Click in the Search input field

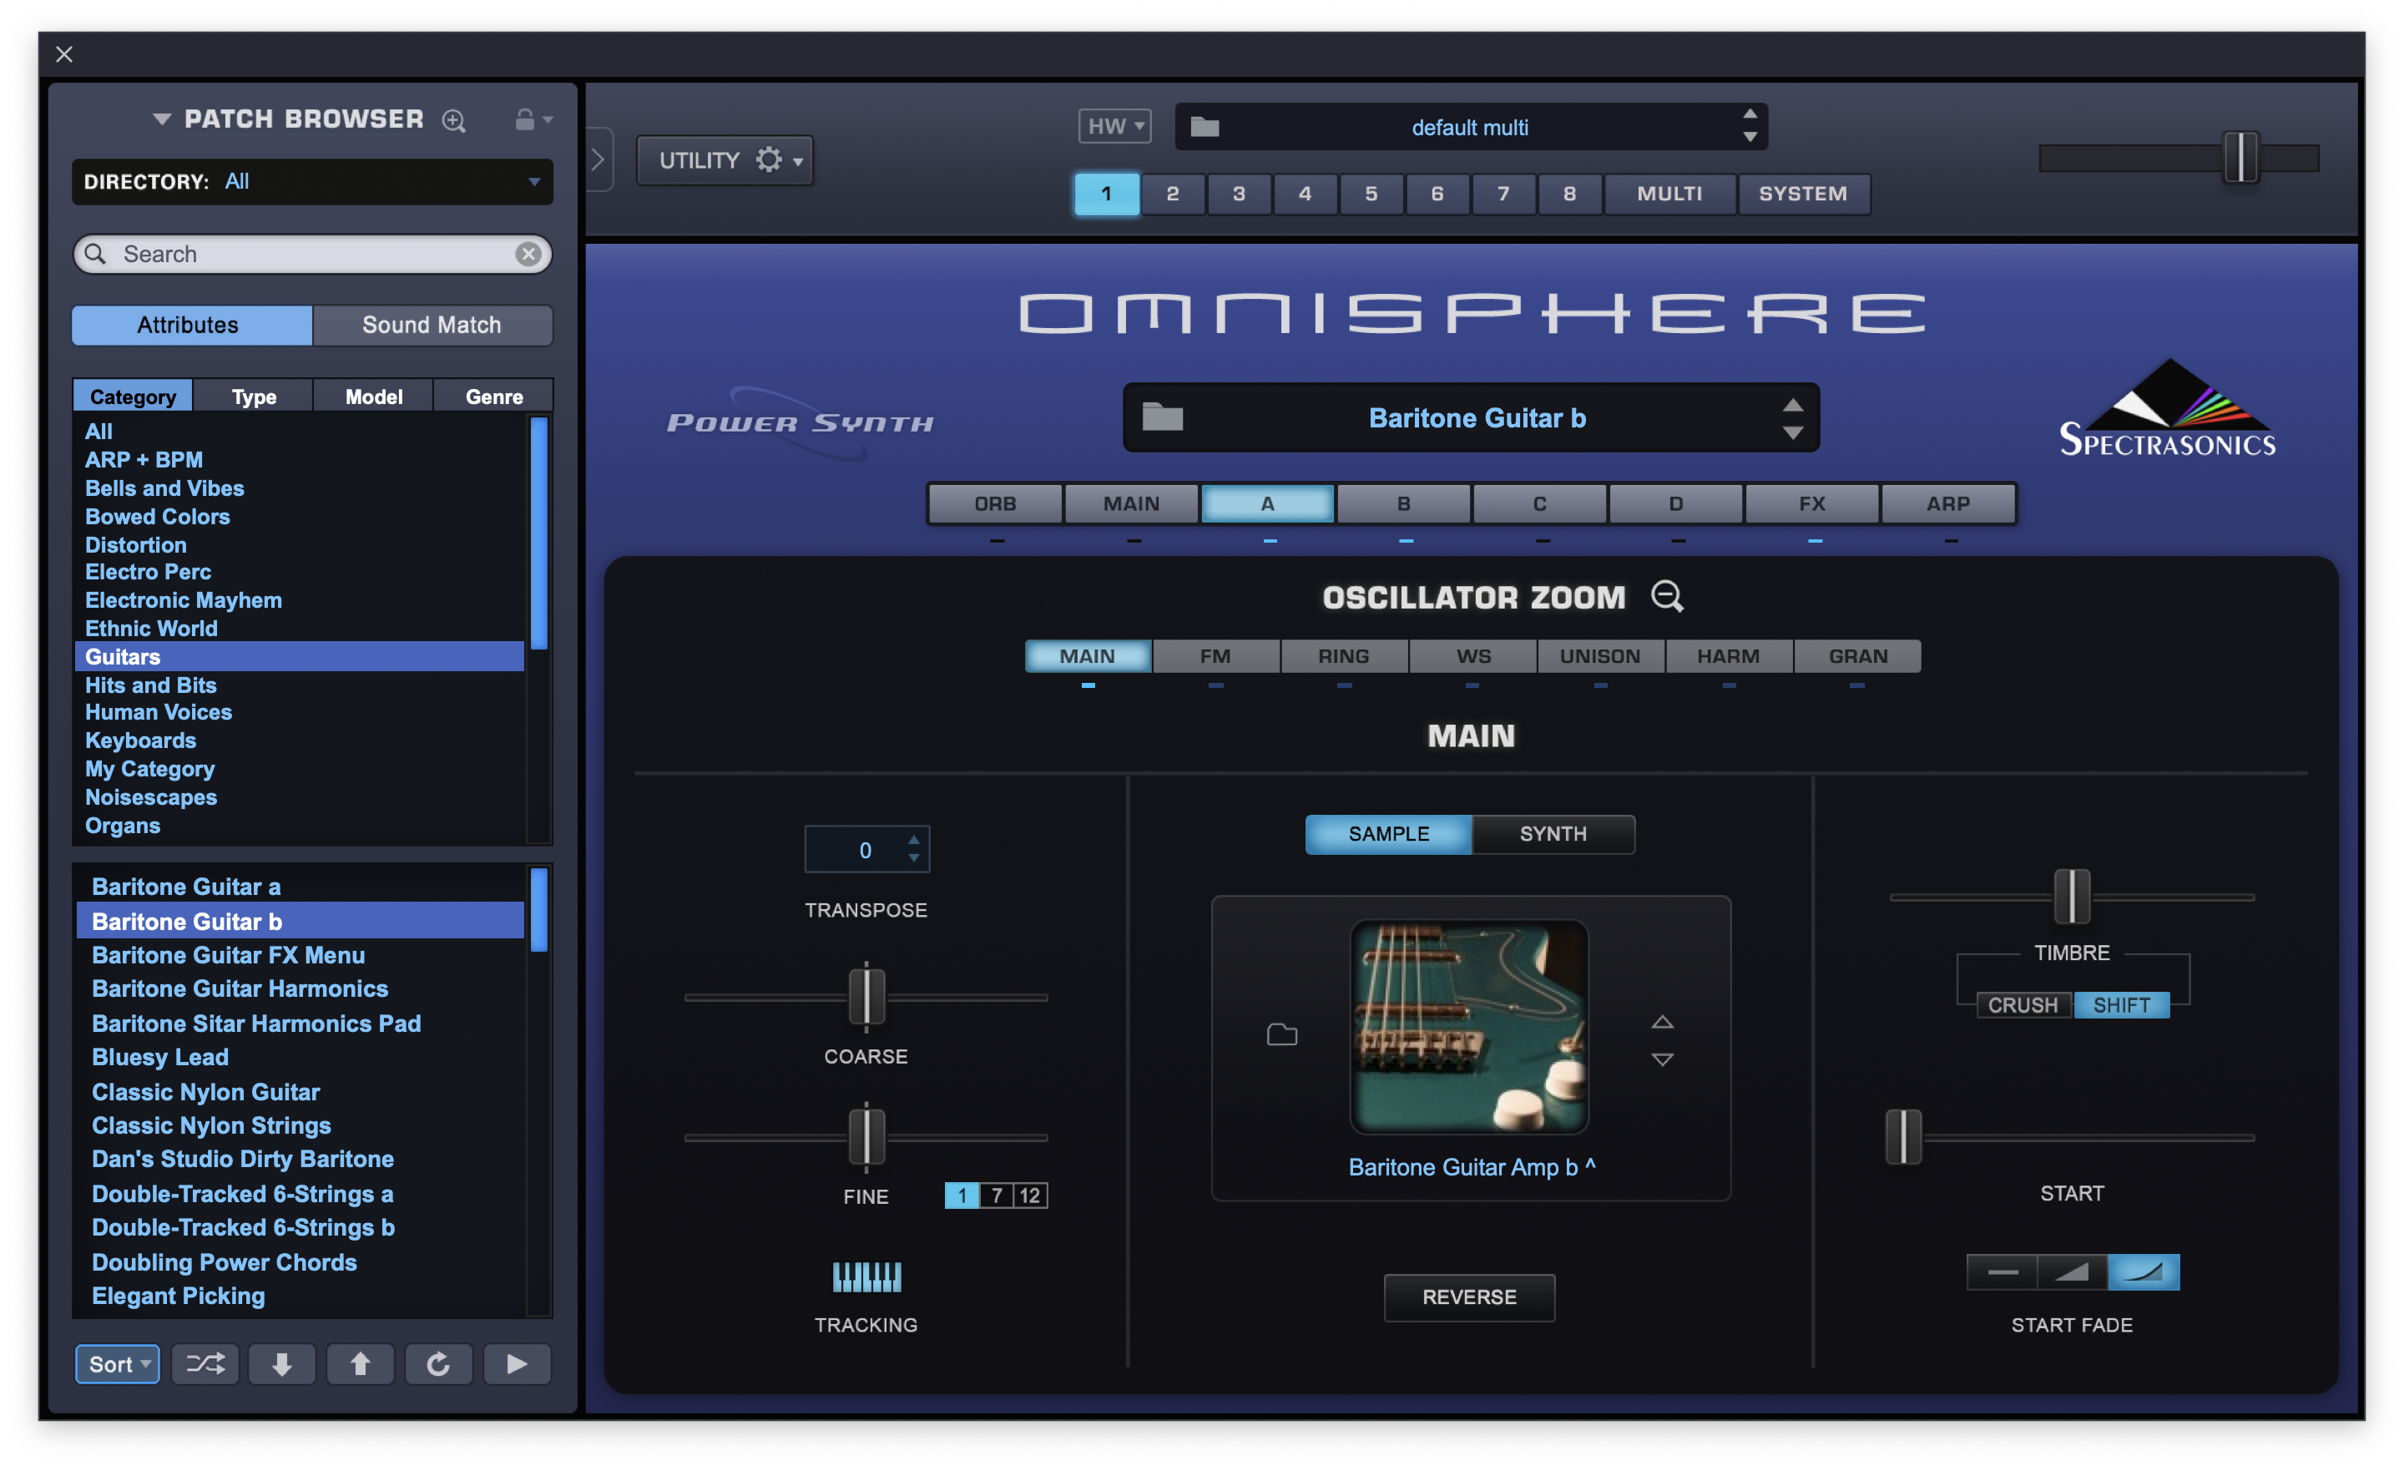[312, 254]
